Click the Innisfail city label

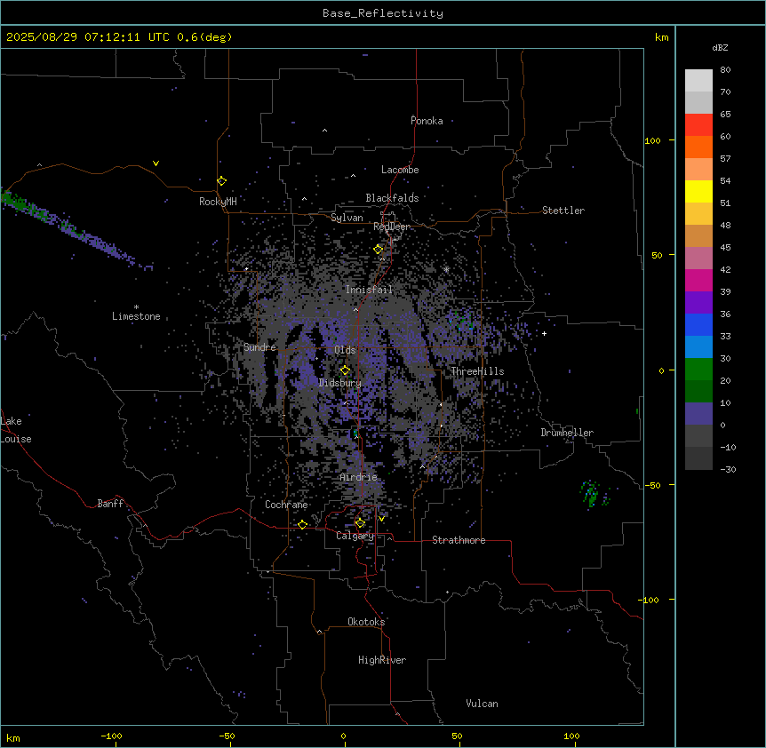369,290
